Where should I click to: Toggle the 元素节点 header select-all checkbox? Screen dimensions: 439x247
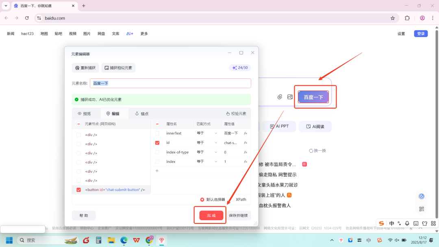coord(79,124)
